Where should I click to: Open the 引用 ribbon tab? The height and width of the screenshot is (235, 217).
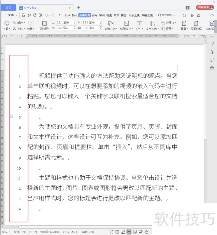coord(94,15)
